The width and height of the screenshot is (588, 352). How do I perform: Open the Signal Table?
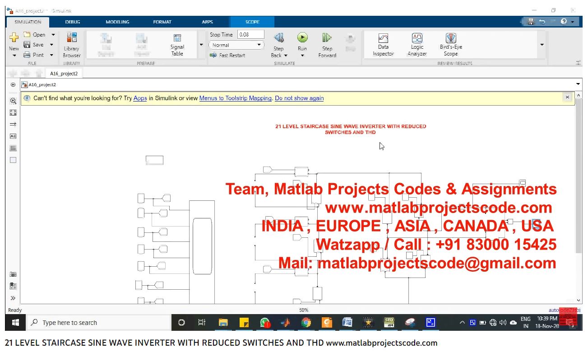point(177,45)
